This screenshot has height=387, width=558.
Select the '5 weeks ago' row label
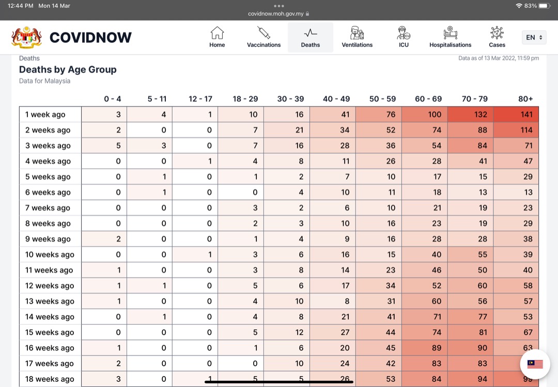pos(48,176)
